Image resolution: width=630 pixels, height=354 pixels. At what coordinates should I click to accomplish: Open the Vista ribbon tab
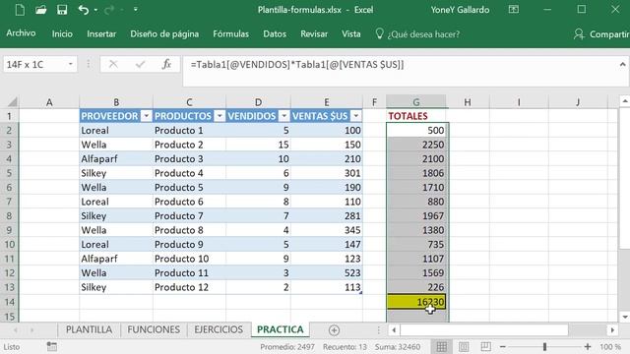350,34
